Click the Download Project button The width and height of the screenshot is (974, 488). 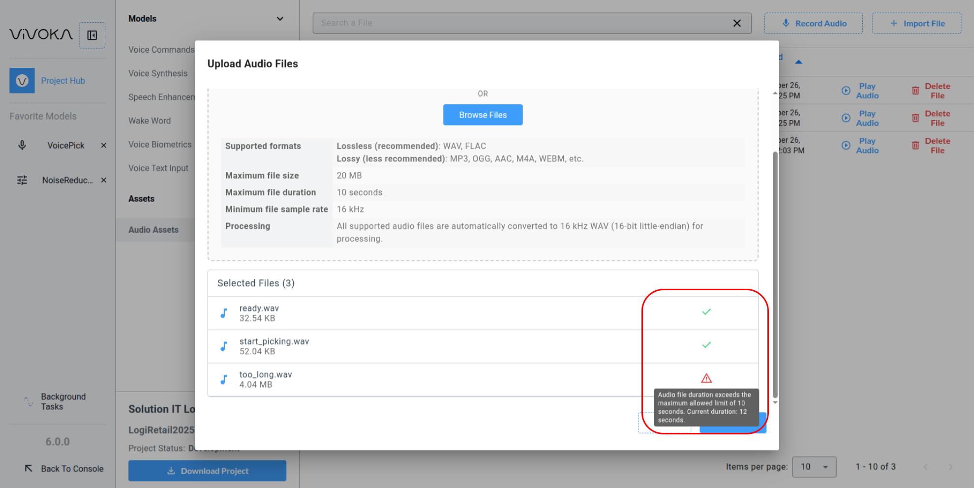pyautogui.click(x=207, y=471)
